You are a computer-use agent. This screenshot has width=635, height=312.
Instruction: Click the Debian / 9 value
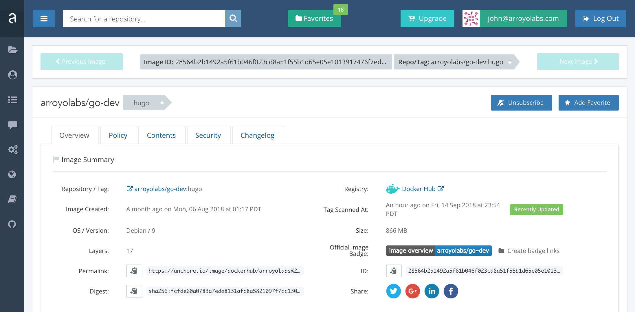coord(141,231)
